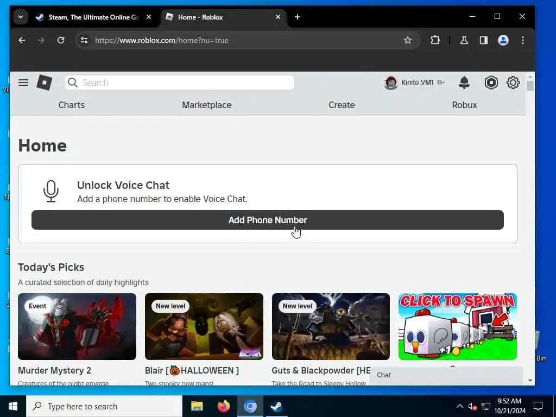The image size is (556, 417).
Task: Open File Explorer from the taskbar
Action: pos(197,406)
